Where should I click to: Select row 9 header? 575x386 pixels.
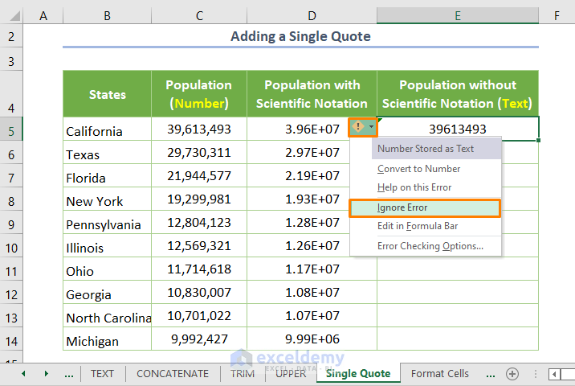tap(11, 224)
